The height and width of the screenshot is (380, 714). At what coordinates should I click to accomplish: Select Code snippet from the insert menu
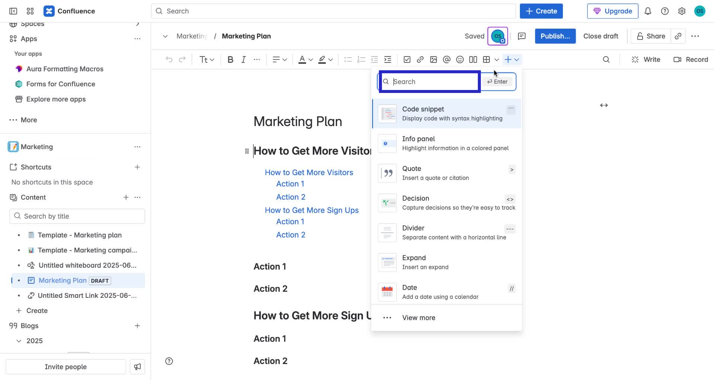point(446,113)
